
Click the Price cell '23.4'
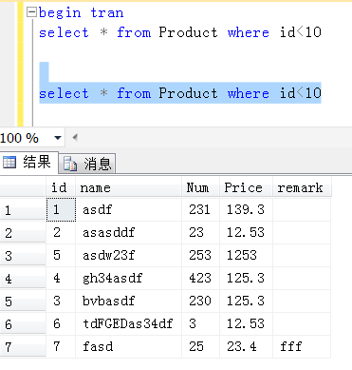coord(246,346)
